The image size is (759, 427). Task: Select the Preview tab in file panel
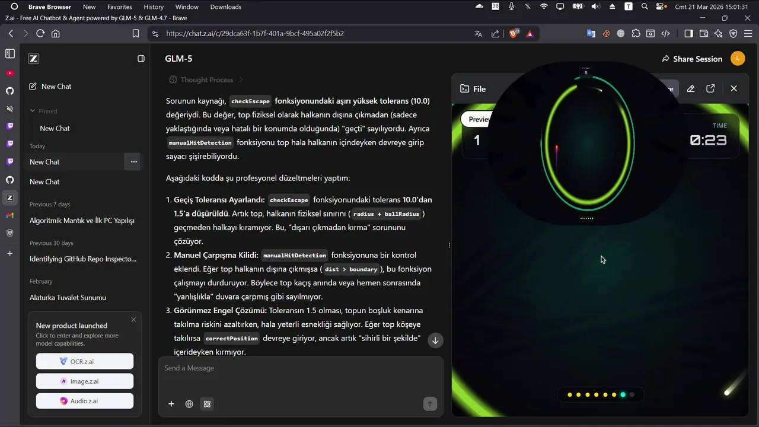[x=478, y=119]
